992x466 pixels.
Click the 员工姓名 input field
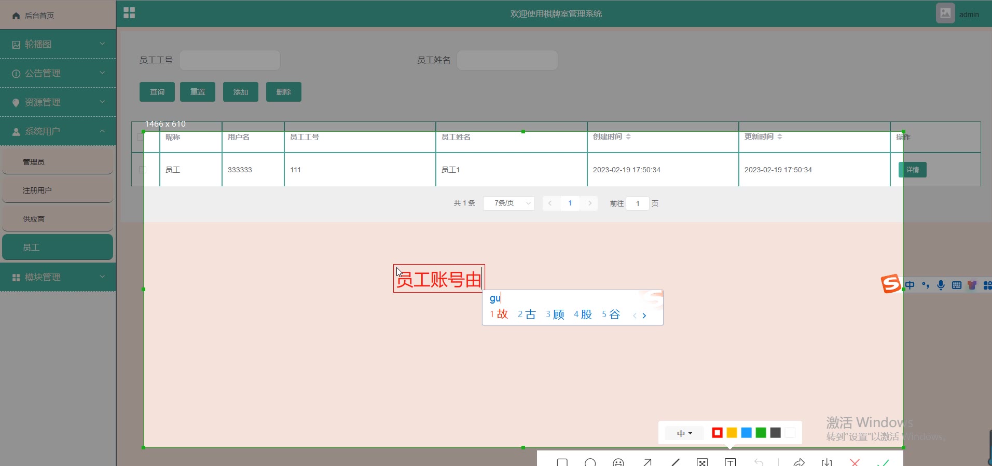pyautogui.click(x=507, y=60)
